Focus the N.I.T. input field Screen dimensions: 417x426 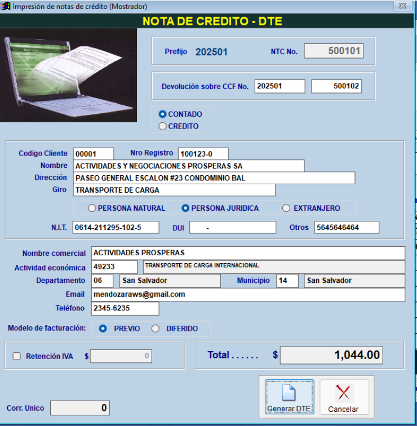pyautogui.click(x=116, y=228)
